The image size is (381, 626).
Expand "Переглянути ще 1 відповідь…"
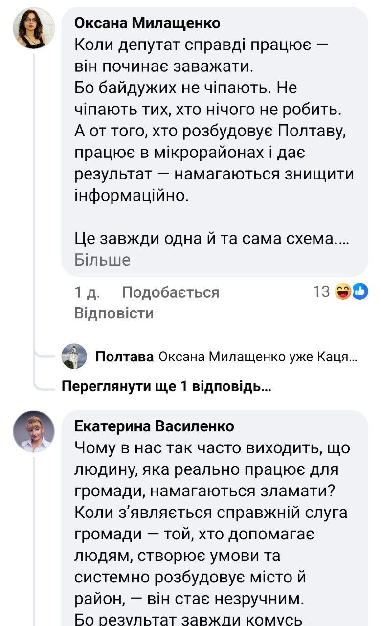click(166, 387)
